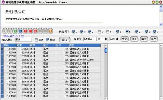Click inside the start range field showing 0

coord(101,39)
